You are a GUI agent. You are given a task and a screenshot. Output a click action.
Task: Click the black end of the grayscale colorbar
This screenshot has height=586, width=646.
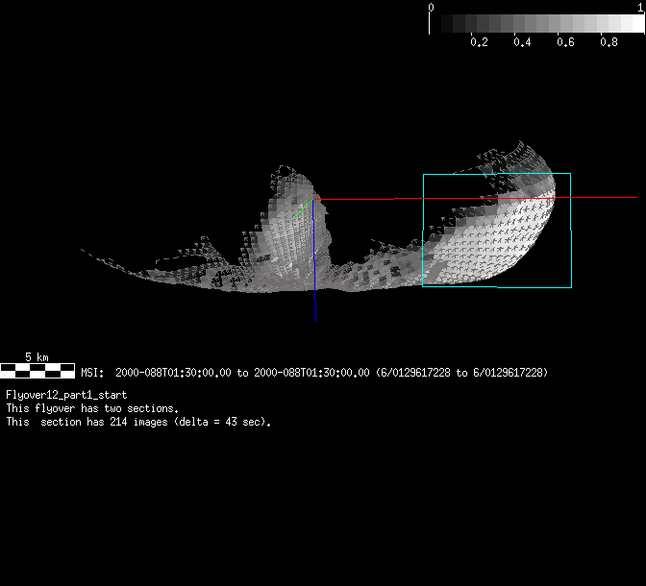436,25
